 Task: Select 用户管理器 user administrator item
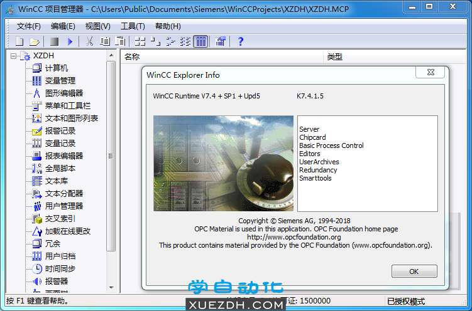(64, 206)
